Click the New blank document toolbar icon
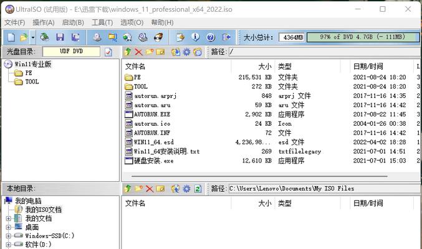 click(11, 37)
